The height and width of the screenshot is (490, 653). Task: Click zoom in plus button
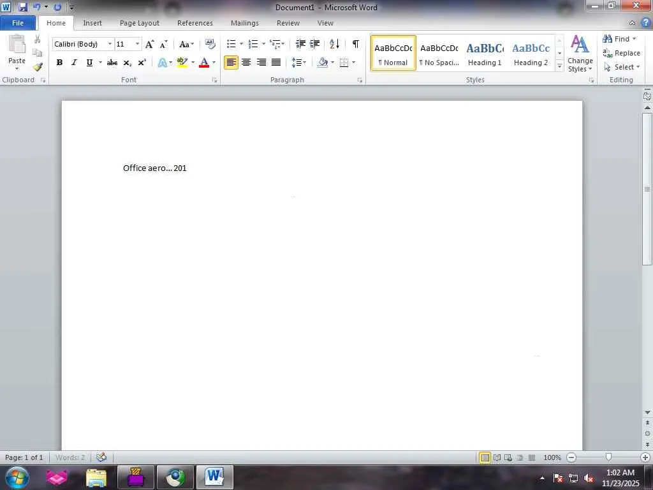pyautogui.click(x=645, y=457)
